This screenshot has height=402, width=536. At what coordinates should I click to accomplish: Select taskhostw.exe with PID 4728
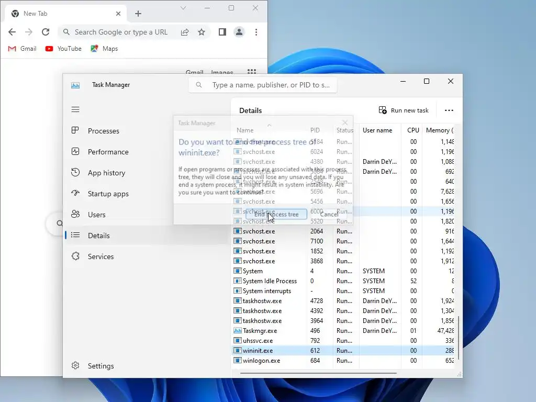pyautogui.click(x=343, y=301)
